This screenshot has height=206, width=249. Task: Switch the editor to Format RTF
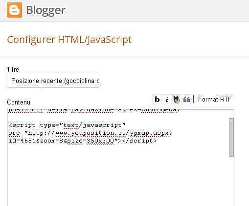click(215, 99)
